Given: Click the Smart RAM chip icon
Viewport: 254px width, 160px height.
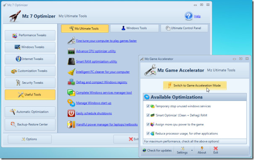Looking at the screenshot, I should click(71, 61).
